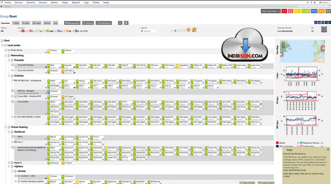Open the Sensors menu
Viewport: 331px width, 184px height.
[43, 2]
